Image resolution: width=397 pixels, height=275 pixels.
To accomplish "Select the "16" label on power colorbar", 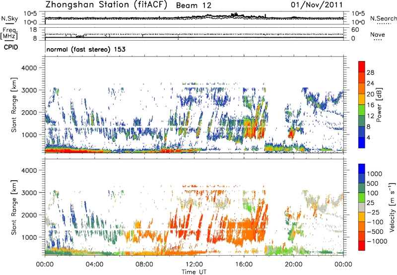I will click(370, 105).
